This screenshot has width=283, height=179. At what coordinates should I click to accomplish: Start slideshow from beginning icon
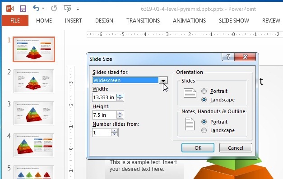pos(67,9)
